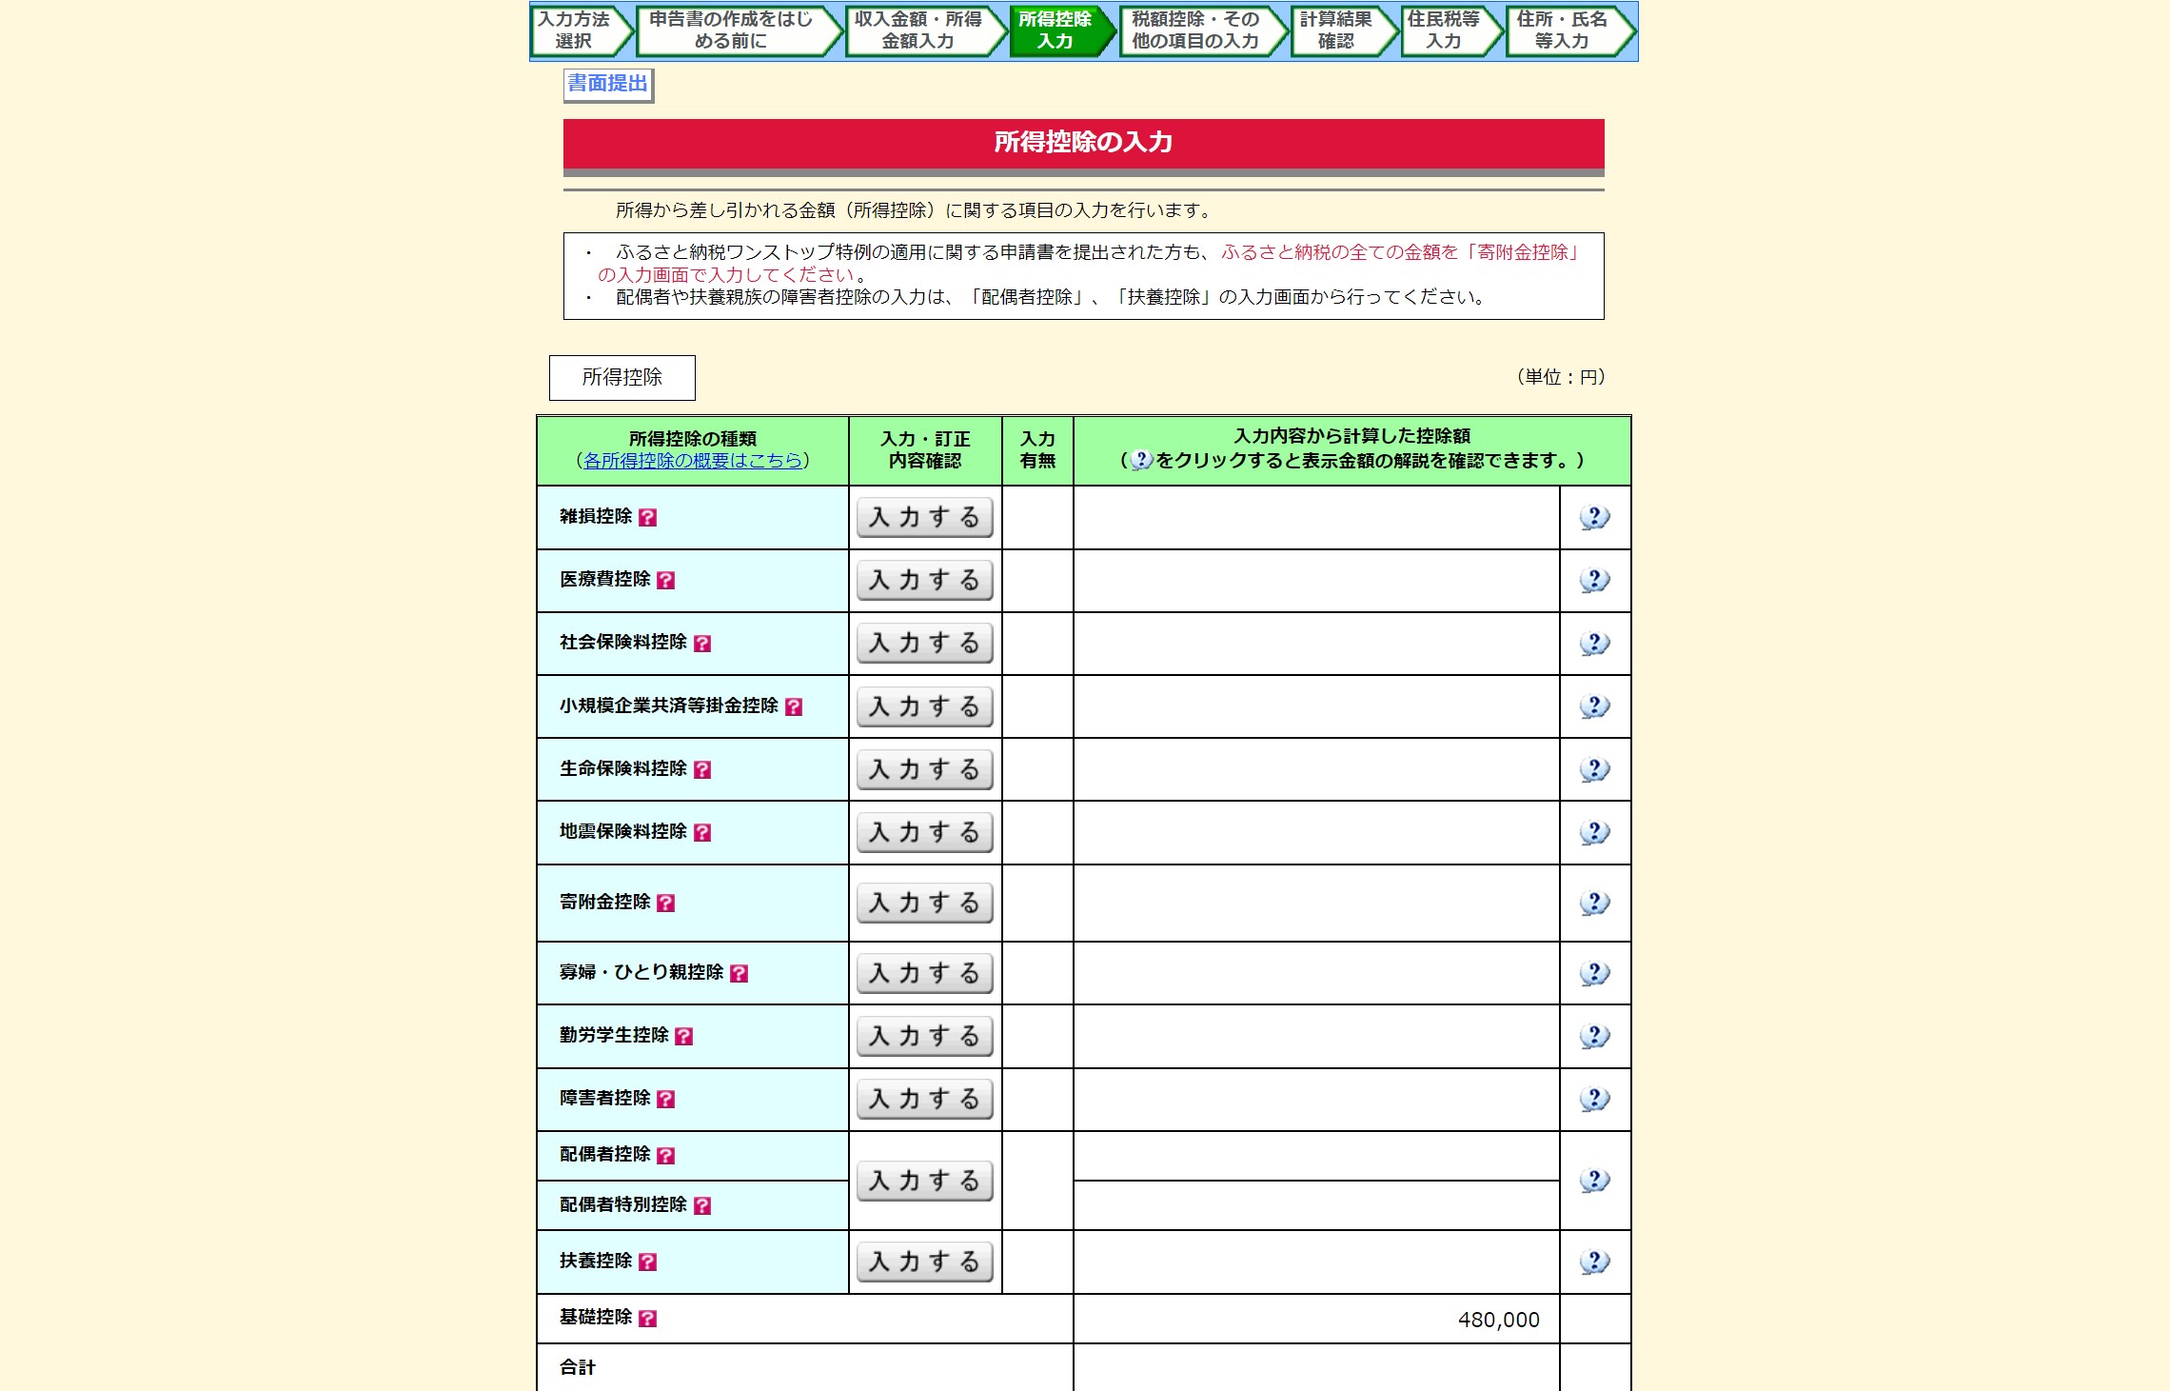Click the 480,000 basic deduction value
Screen dimensions: 2170x1391
[1498, 1320]
